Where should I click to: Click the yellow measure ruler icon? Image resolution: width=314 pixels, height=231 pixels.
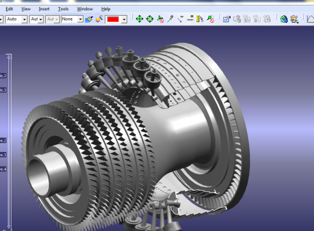click(200, 19)
